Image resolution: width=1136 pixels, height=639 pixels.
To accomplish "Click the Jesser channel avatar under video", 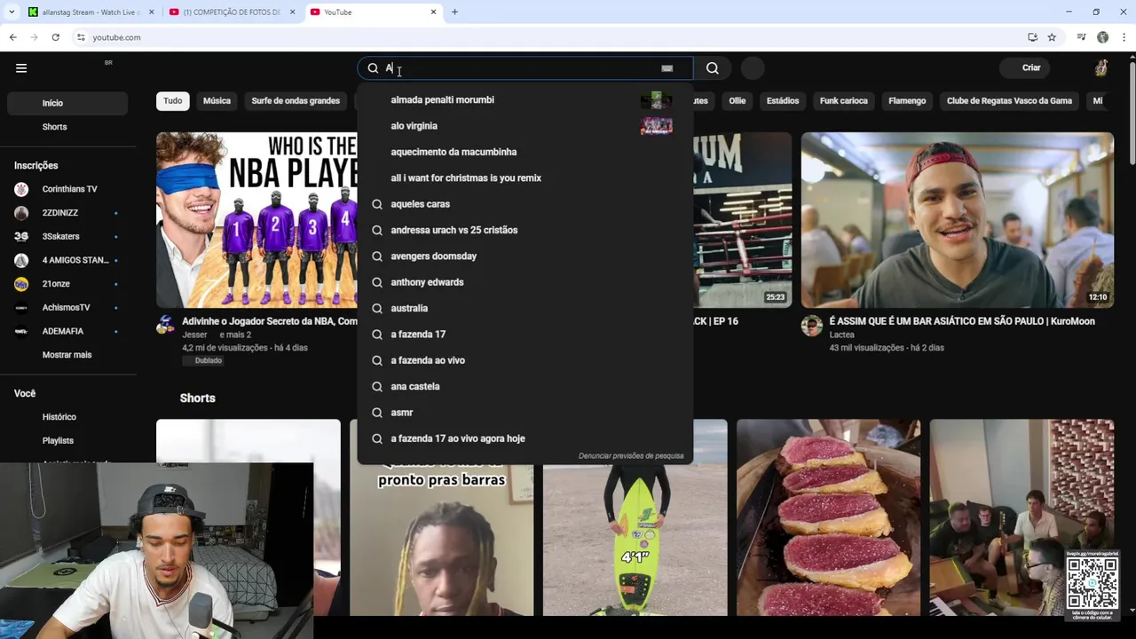I will (166, 325).
